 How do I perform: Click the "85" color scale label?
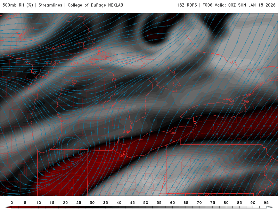(x=239, y=203)
